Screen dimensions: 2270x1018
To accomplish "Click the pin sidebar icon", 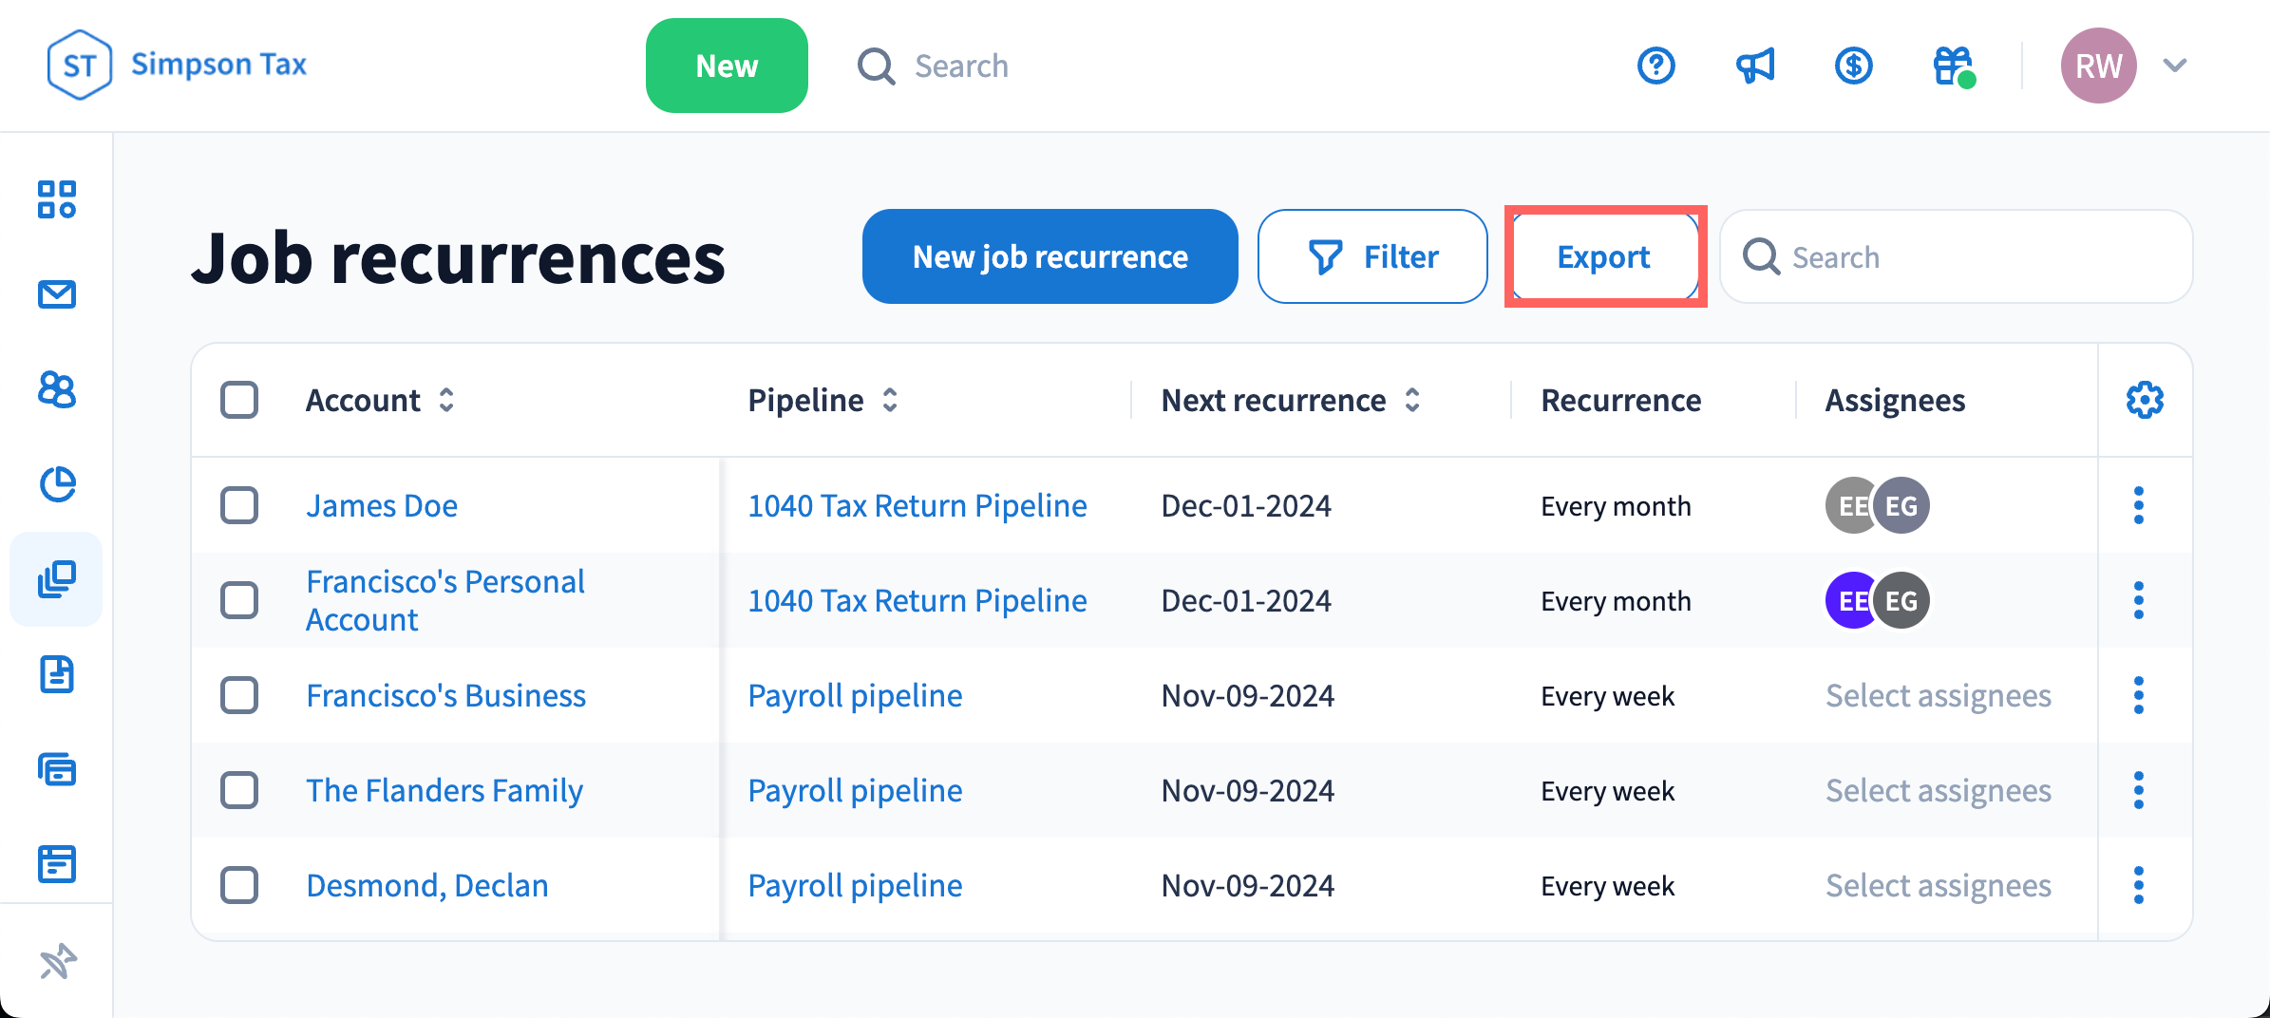I will (x=57, y=961).
